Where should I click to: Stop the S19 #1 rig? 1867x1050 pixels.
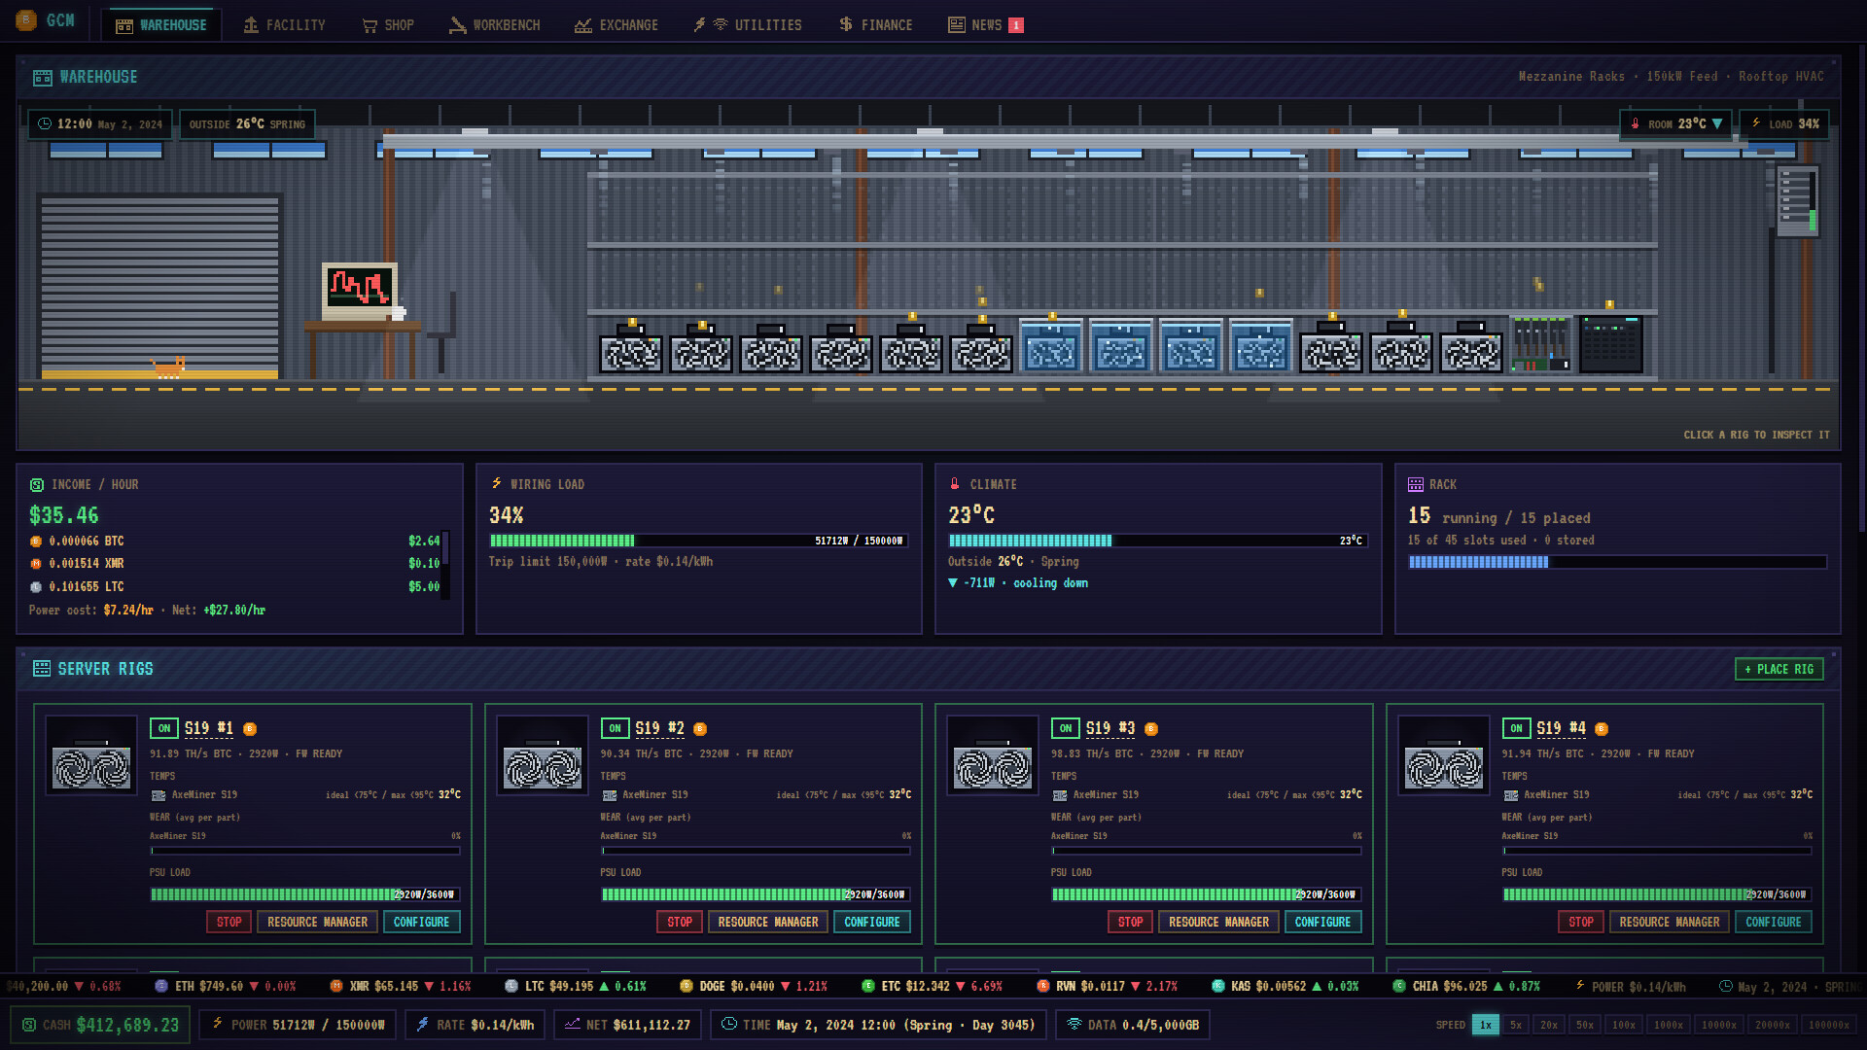[x=229, y=923]
